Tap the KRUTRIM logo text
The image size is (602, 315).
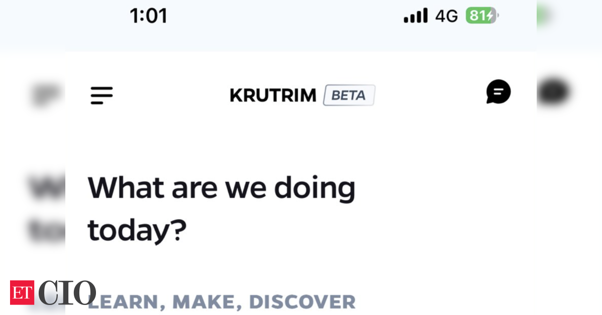(273, 95)
